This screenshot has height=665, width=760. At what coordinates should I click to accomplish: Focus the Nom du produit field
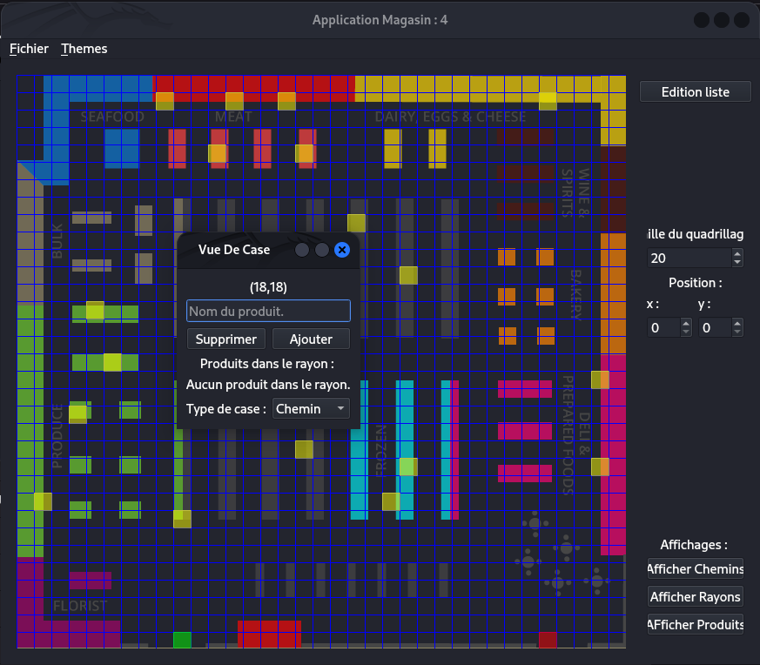(x=268, y=311)
